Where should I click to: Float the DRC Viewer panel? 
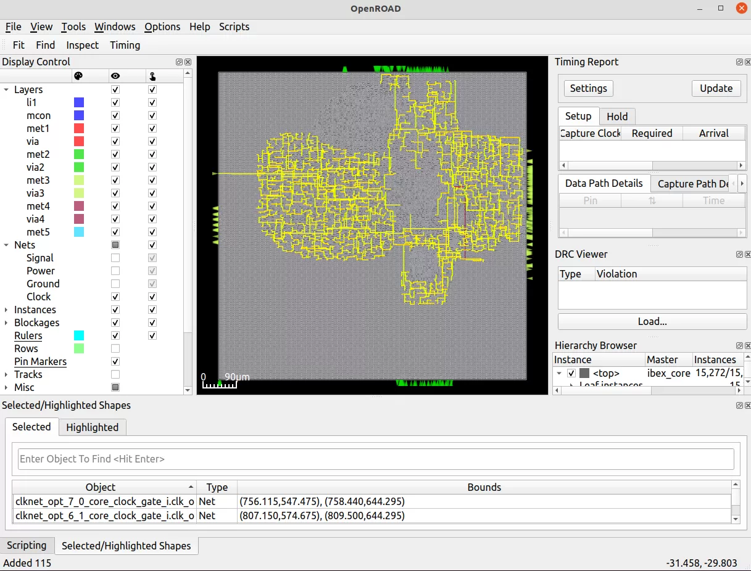point(739,254)
